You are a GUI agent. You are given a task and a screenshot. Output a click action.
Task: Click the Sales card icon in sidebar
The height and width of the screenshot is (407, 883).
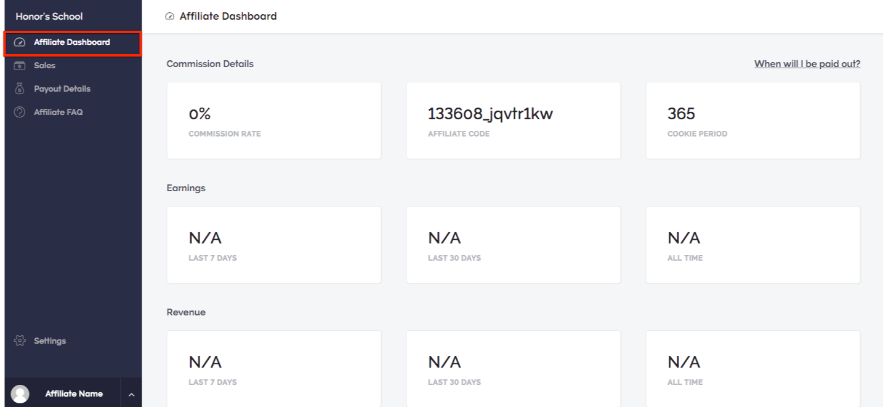click(19, 65)
